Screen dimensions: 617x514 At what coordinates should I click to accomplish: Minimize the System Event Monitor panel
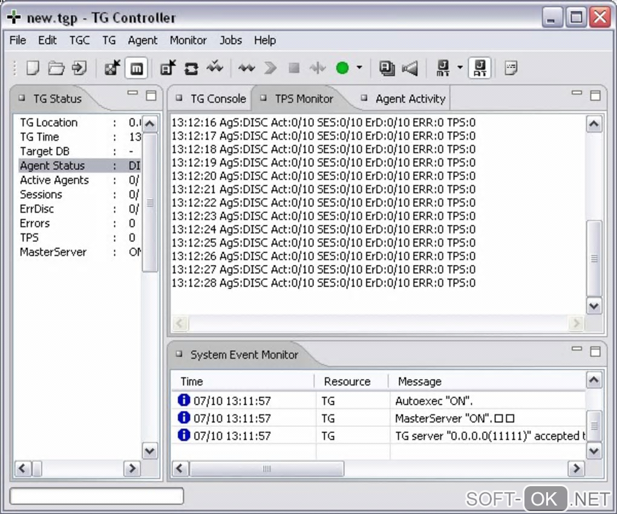[577, 349]
